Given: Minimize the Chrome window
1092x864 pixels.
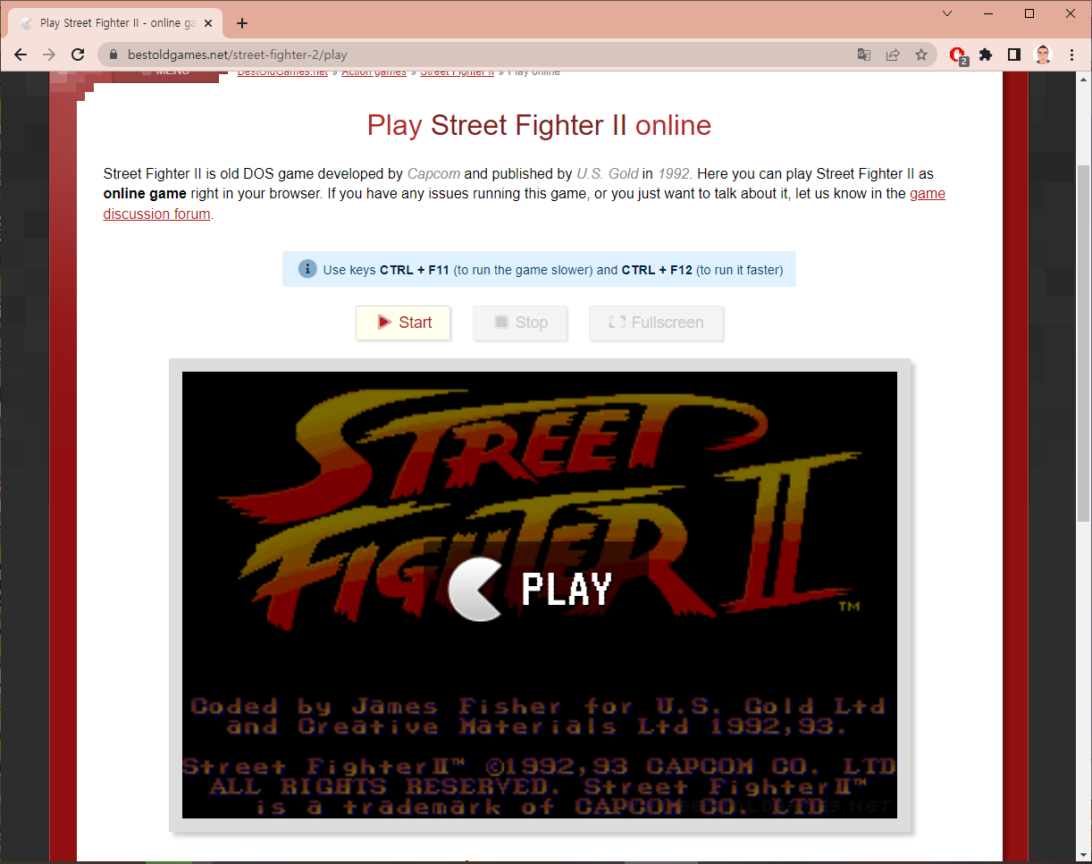Looking at the screenshot, I should 988,13.
